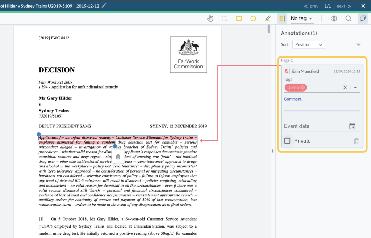This screenshot has height=238, width=371.
Task: Delete highlight via trash popup in document
Action: (x=118, y=157)
